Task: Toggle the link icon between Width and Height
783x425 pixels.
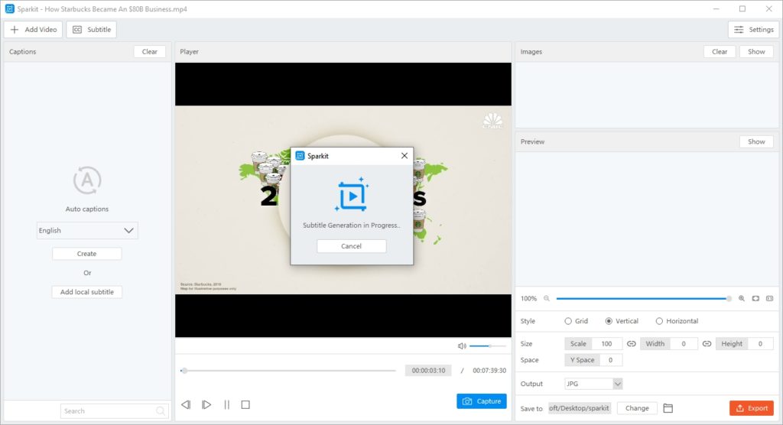Action: (707, 344)
